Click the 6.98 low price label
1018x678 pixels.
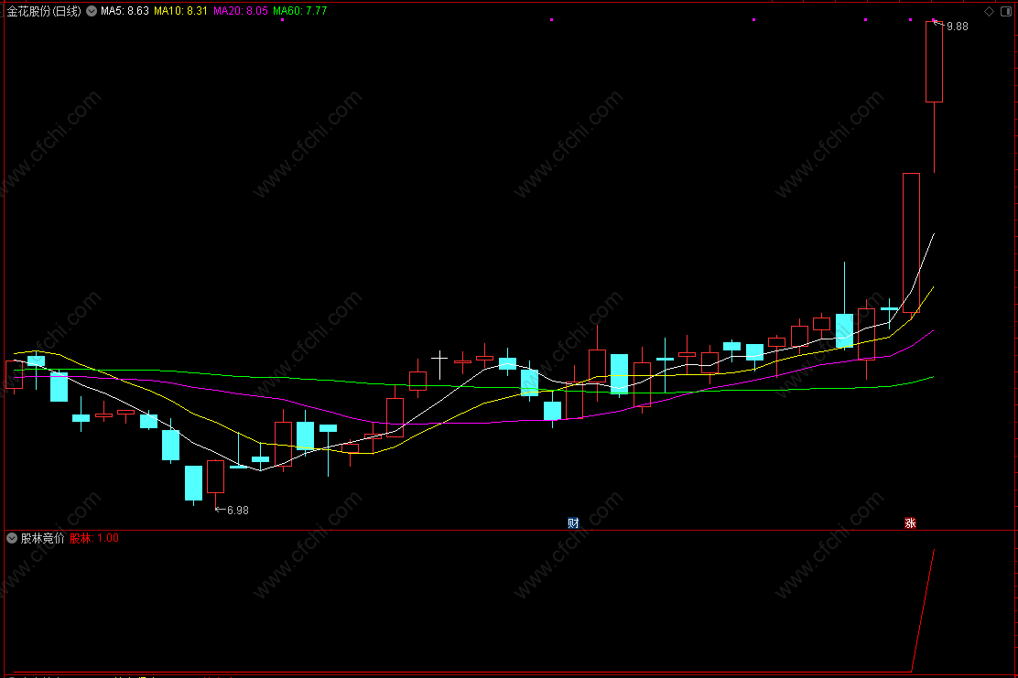(238, 511)
